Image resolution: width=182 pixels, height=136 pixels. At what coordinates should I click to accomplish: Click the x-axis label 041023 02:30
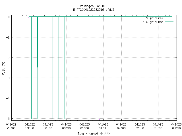[140, 126]
